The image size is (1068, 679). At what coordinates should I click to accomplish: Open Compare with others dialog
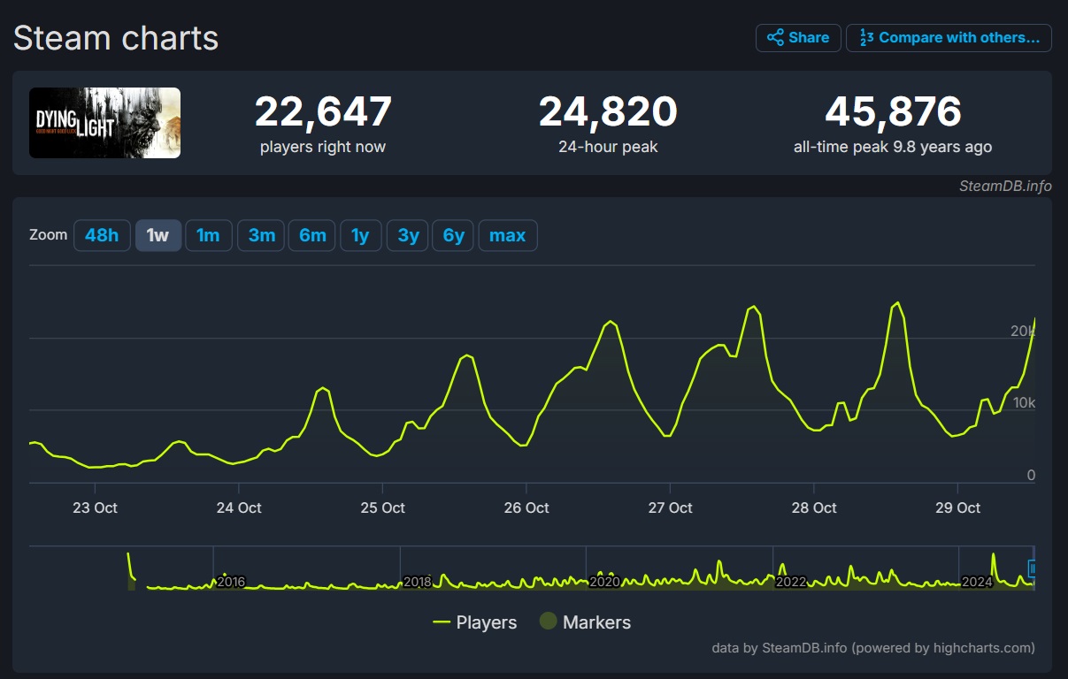click(949, 38)
